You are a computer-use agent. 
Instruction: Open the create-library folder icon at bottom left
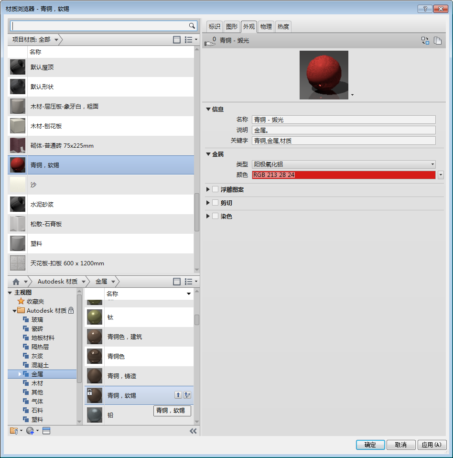click(x=13, y=430)
